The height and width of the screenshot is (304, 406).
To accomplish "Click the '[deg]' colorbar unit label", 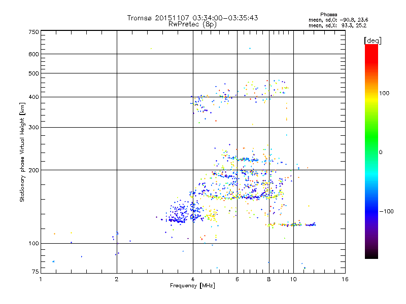I will [373, 41].
